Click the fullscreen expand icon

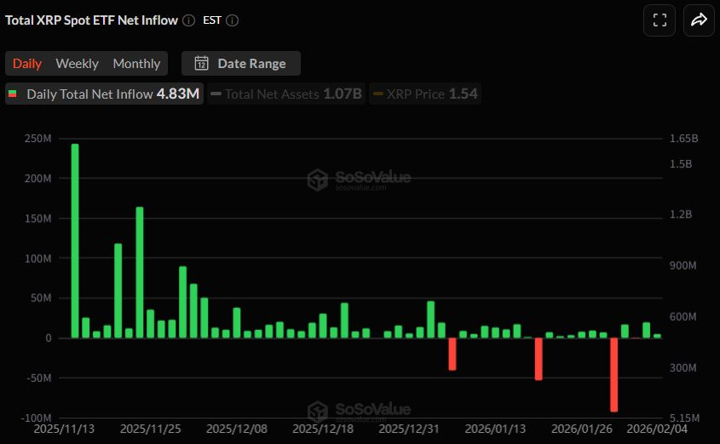point(660,20)
